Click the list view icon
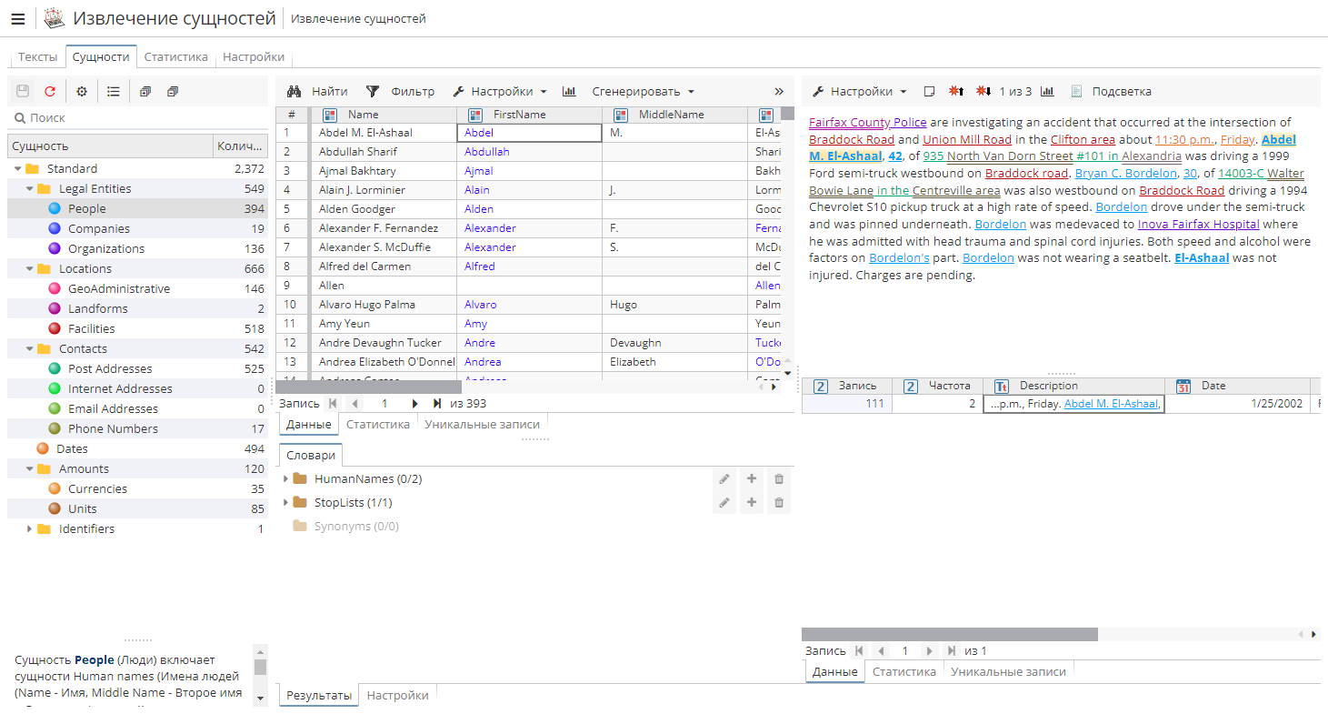Image resolution: width=1328 pixels, height=714 pixels. [114, 92]
